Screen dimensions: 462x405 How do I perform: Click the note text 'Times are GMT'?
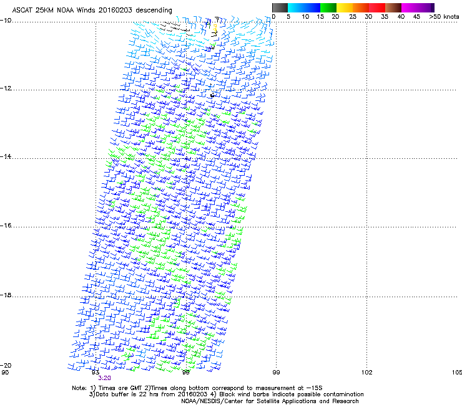[120, 388]
